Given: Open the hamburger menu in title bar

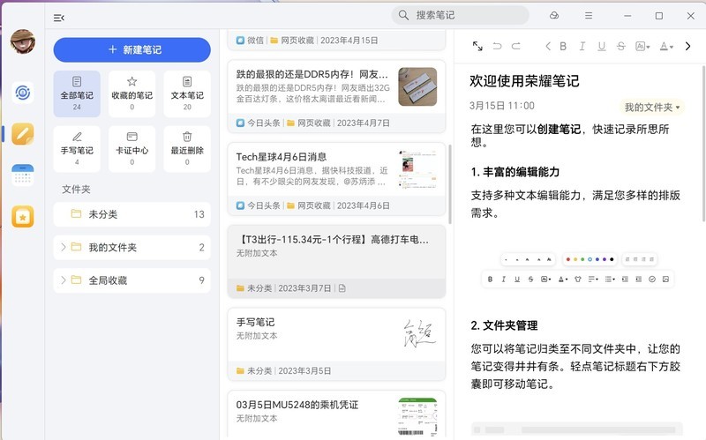Looking at the screenshot, I should (x=589, y=16).
